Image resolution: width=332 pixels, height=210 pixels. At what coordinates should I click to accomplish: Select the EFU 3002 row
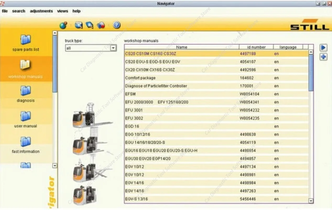pyautogui.click(x=216, y=118)
